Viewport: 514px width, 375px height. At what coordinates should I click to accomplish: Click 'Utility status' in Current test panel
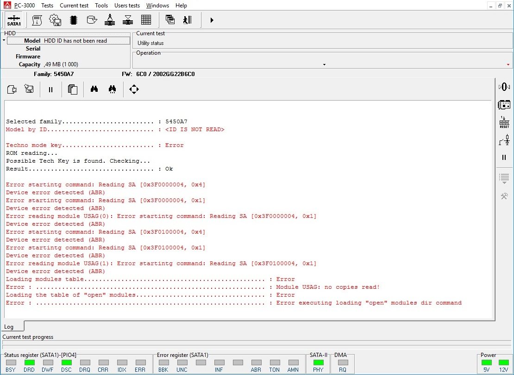tap(150, 43)
